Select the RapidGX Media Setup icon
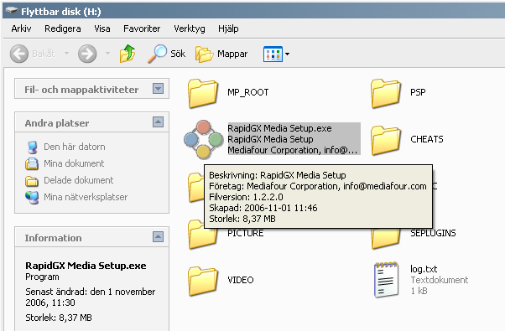 (x=204, y=139)
